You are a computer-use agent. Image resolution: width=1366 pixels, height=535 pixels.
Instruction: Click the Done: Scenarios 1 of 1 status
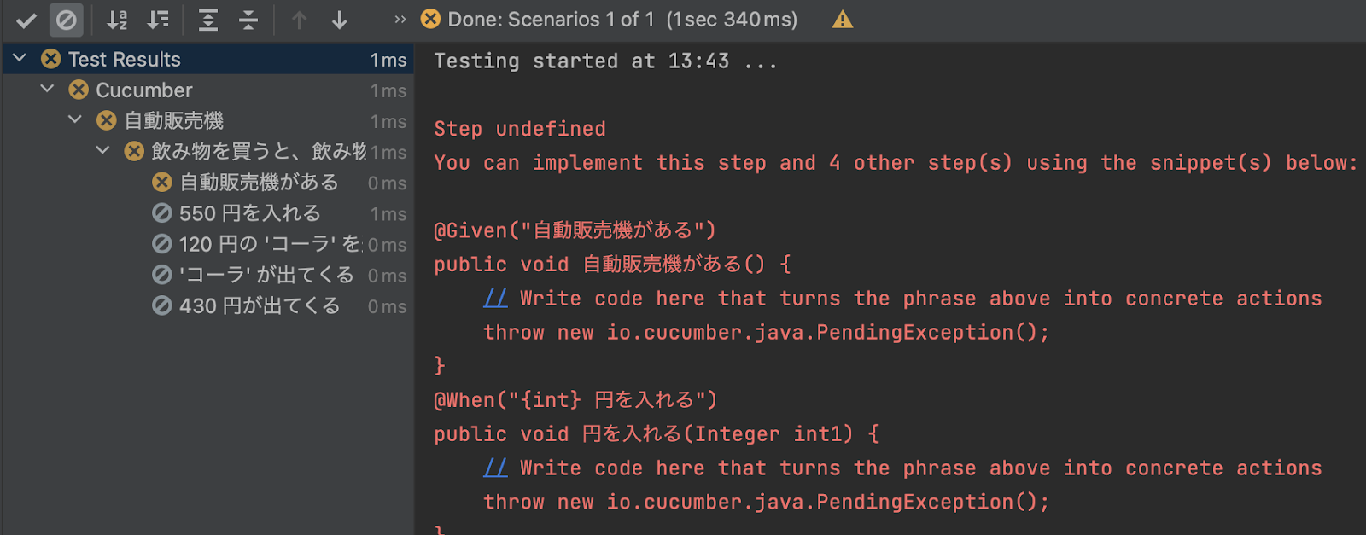610,19
